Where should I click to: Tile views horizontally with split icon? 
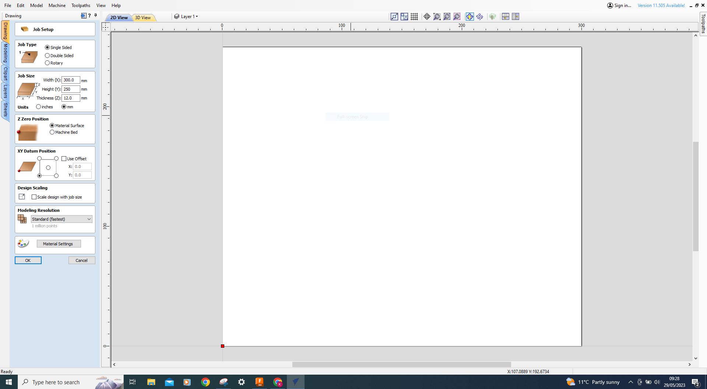(x=506, y=17)
